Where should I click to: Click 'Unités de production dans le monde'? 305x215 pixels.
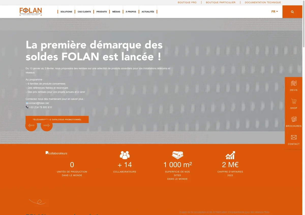(x=72, y=173)
